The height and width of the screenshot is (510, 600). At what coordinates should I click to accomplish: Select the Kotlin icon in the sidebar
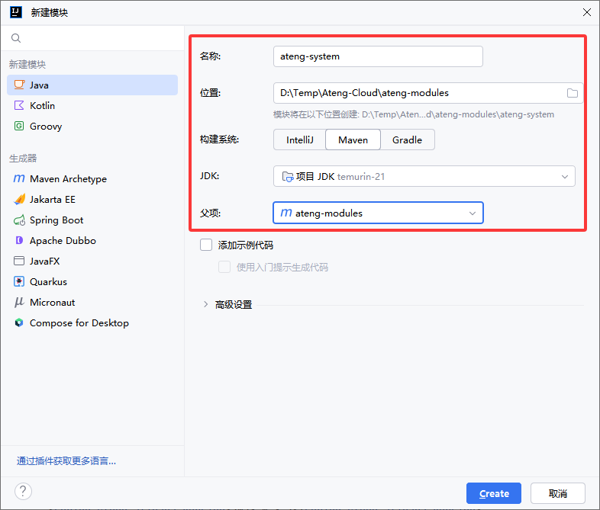(x=19, y=106)
